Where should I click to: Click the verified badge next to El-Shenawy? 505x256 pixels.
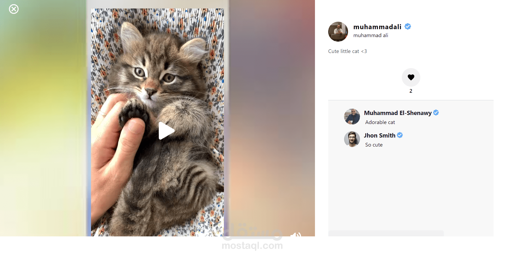click(x=436, y=113)
